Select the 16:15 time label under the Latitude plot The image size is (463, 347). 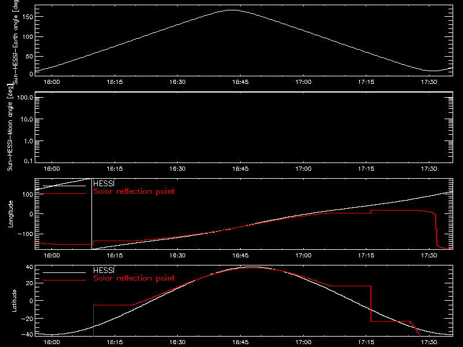[x=115, y=342]
